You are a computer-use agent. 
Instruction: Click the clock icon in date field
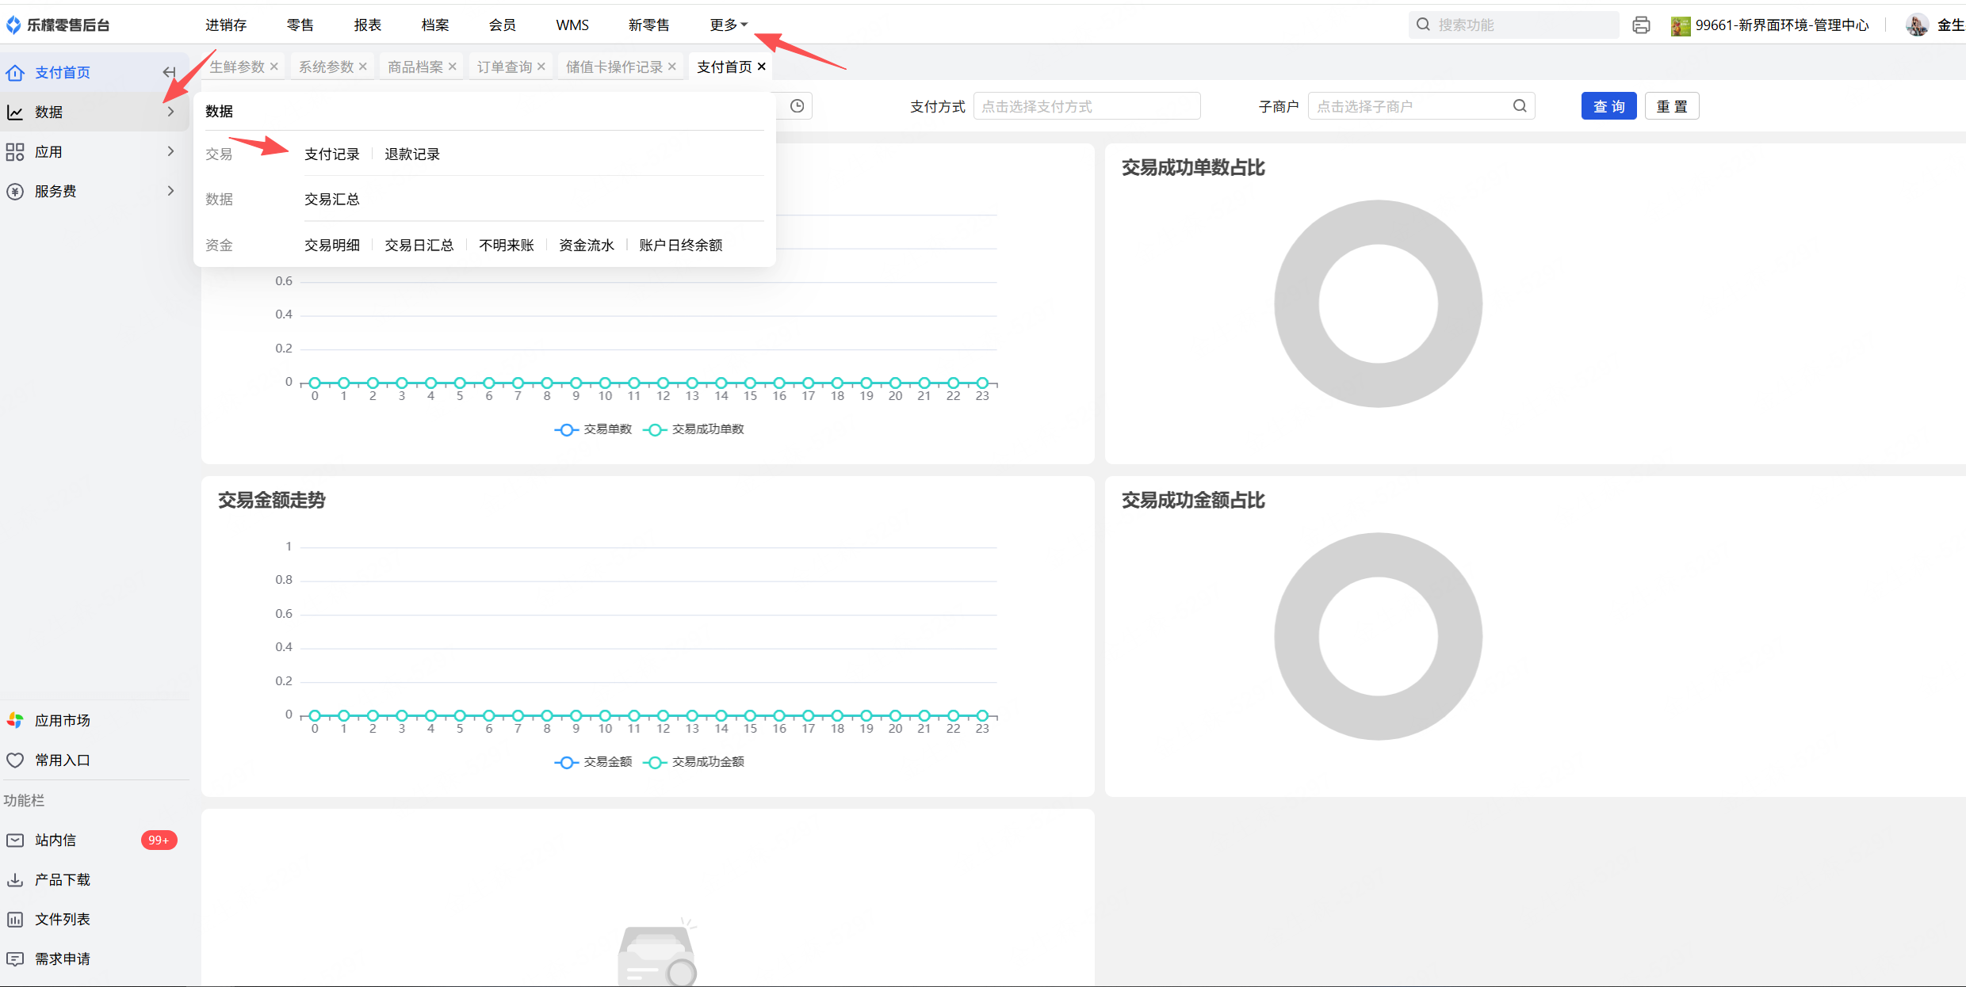[x=797, y=106]
